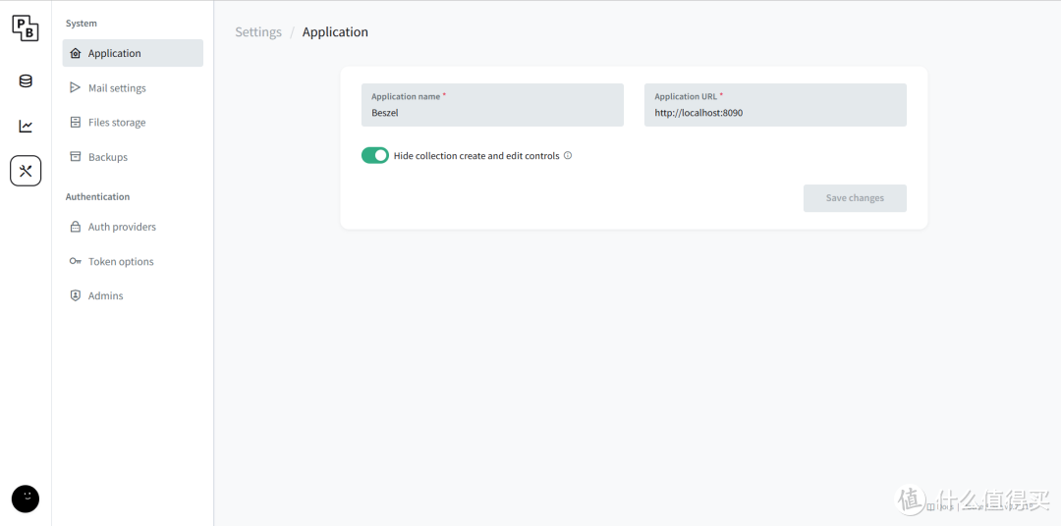Screen dimensions: 1061x526
Task: Click the info icon beside hide controls
Action: pos(568,155)
